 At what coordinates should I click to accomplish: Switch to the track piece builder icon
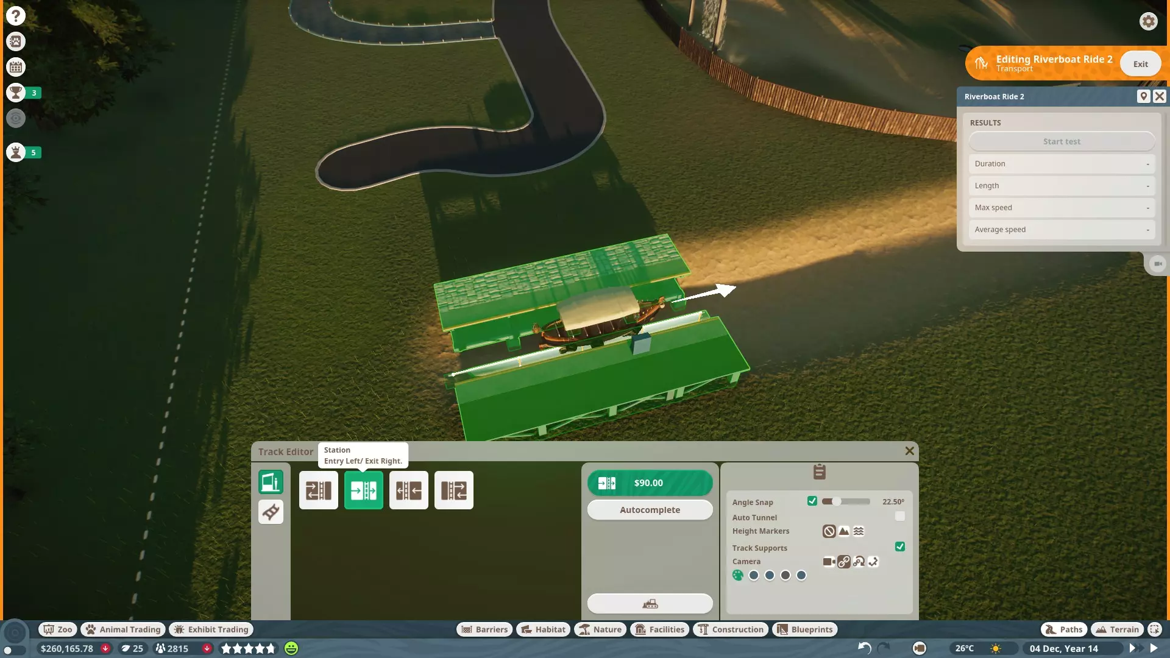tap(271, 512)
